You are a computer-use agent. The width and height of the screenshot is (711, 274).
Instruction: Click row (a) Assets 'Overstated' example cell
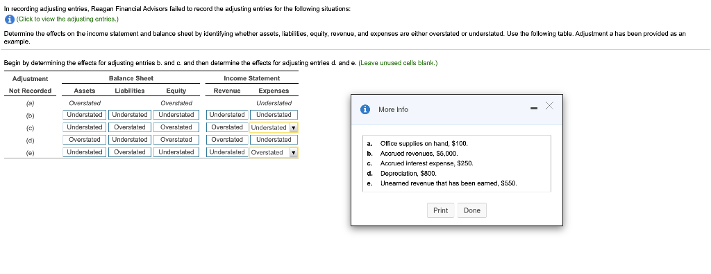pos(85,103)
